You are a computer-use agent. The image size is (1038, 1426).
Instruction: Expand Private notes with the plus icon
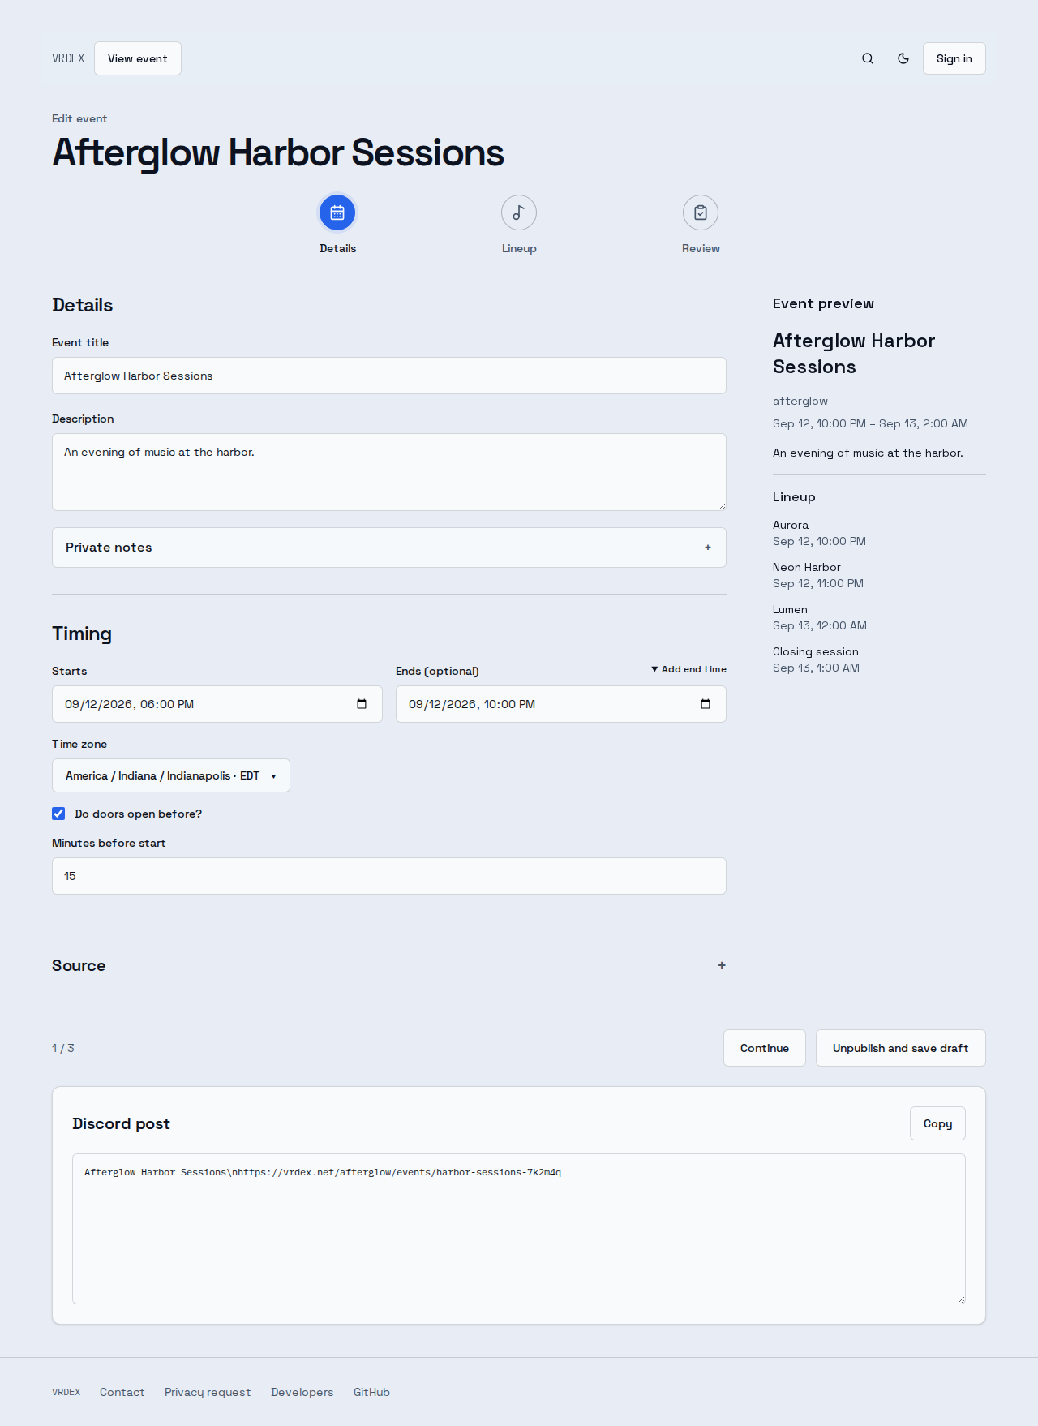coord(708,548)
